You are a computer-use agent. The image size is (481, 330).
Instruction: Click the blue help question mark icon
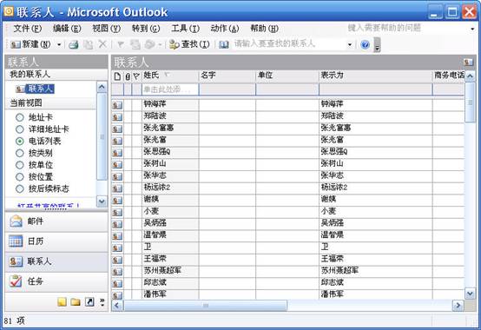coord(365,45)
